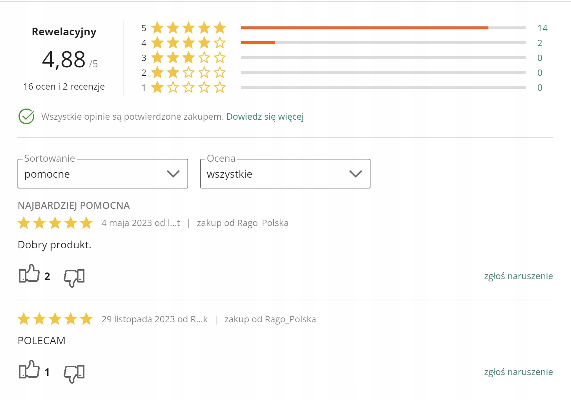This screenshot has width=571, height=400.
Task: Open the Sortowanie dropdown
Action: click(103, 174)
